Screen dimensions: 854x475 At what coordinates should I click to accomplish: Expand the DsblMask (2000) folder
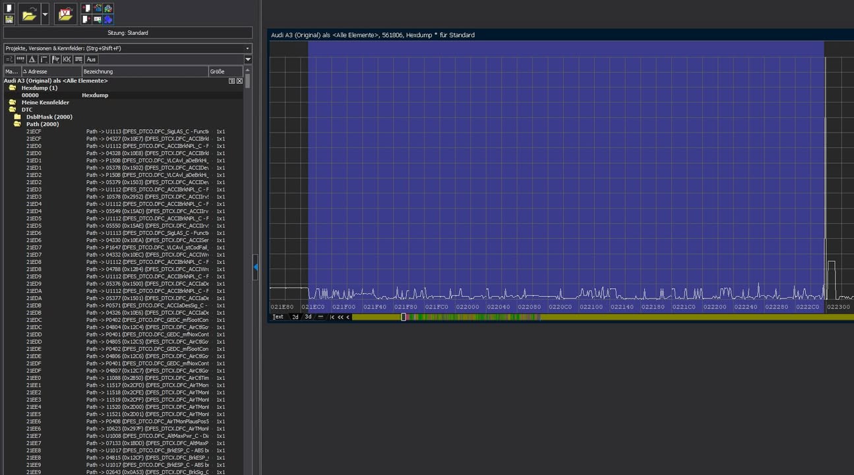(17, 117)
